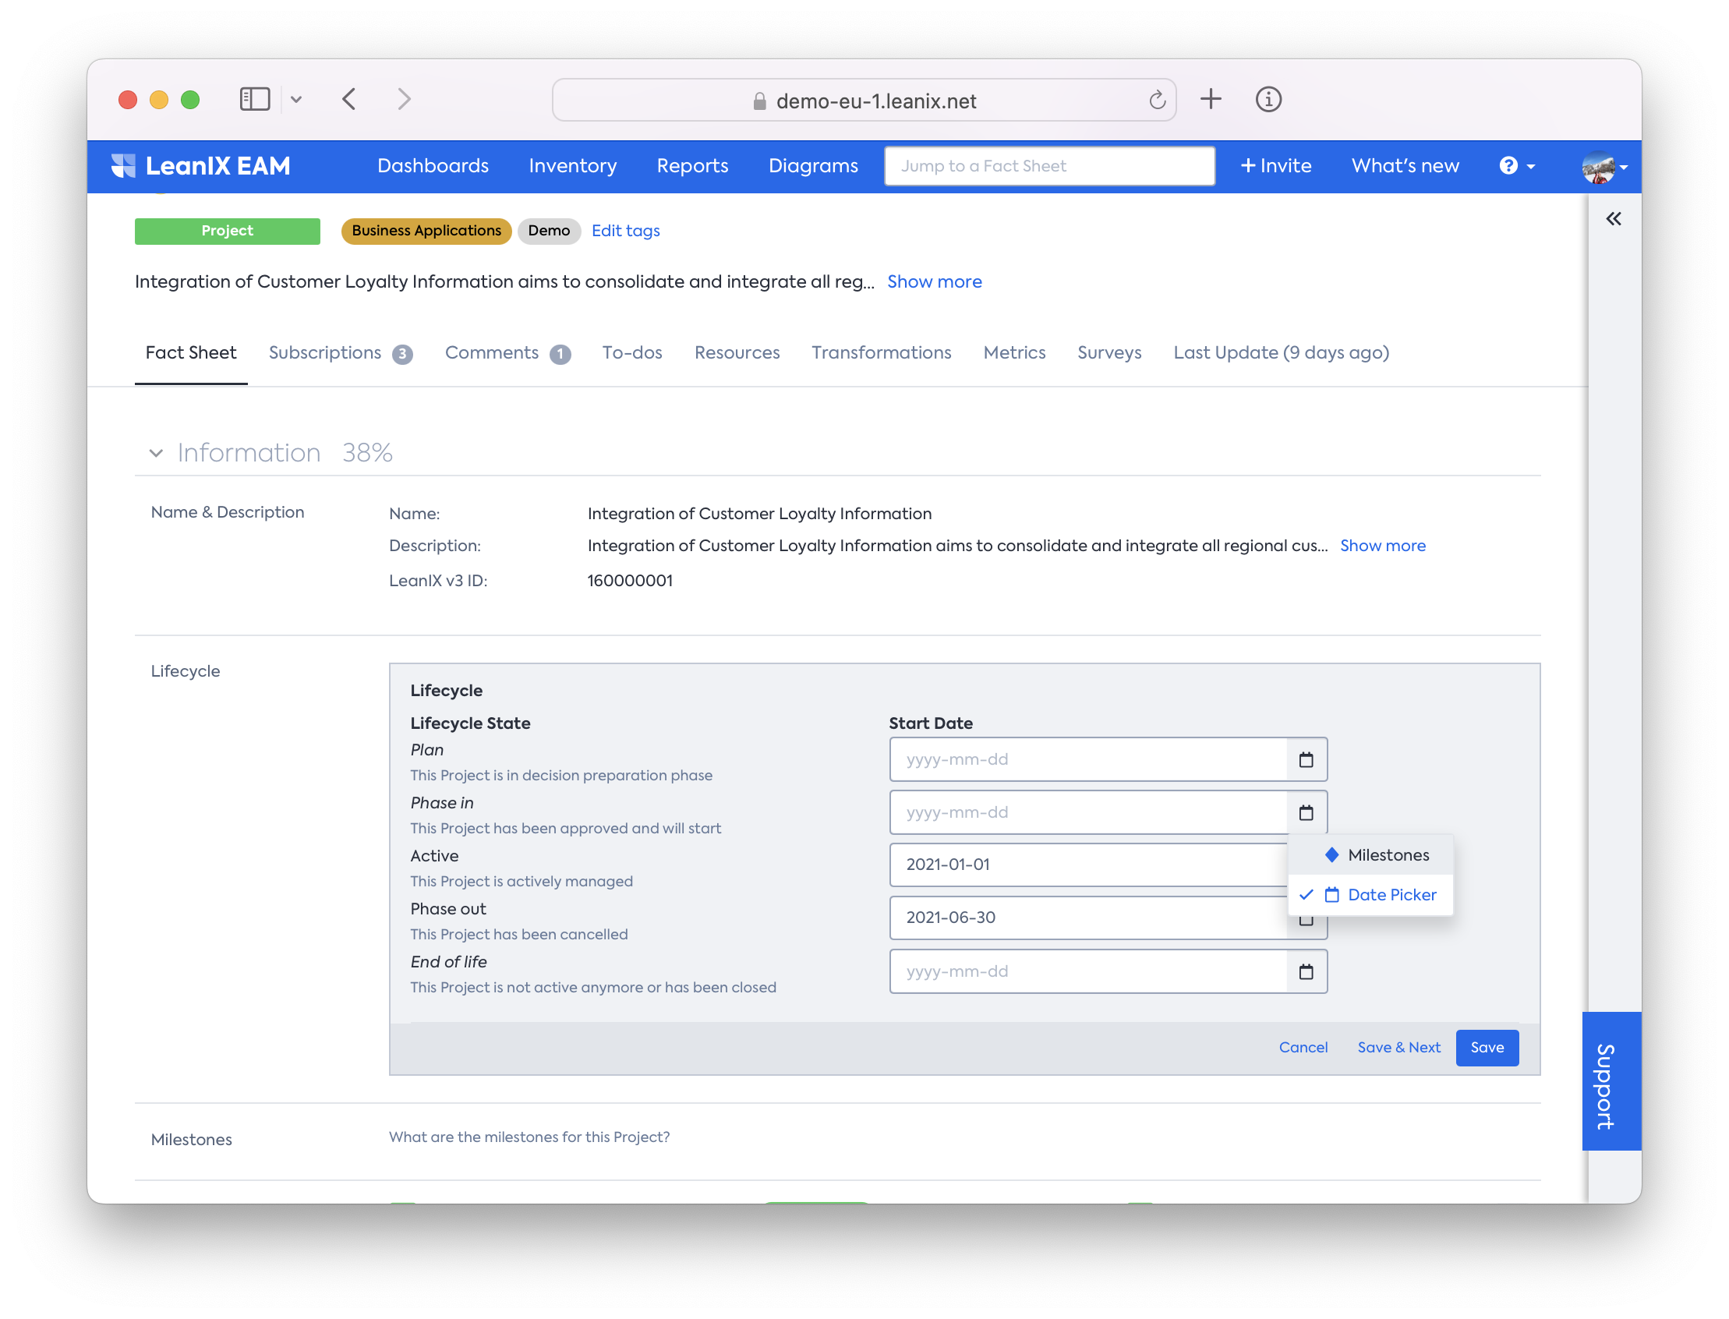Click the browser reload icon
The height and width of the screenshot is (1319, 1729).
coord(1157,101)
